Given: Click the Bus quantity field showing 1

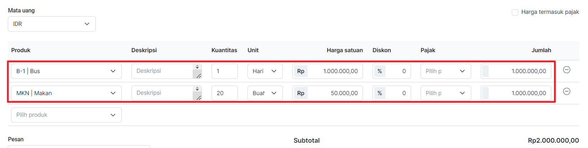Looking at the screenshot, I should [224, 71].
